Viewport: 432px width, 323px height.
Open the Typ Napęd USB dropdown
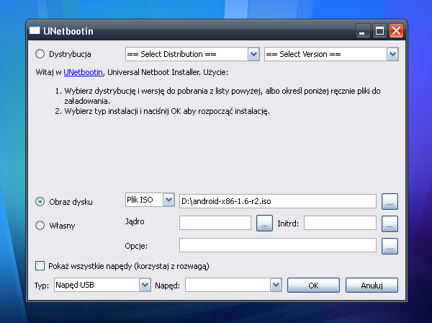coord(102,285)
